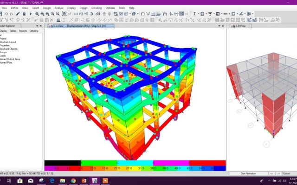Open the Concrete Frame Design square icon
The image size is (297, 185).
click(x=202, y=14)
